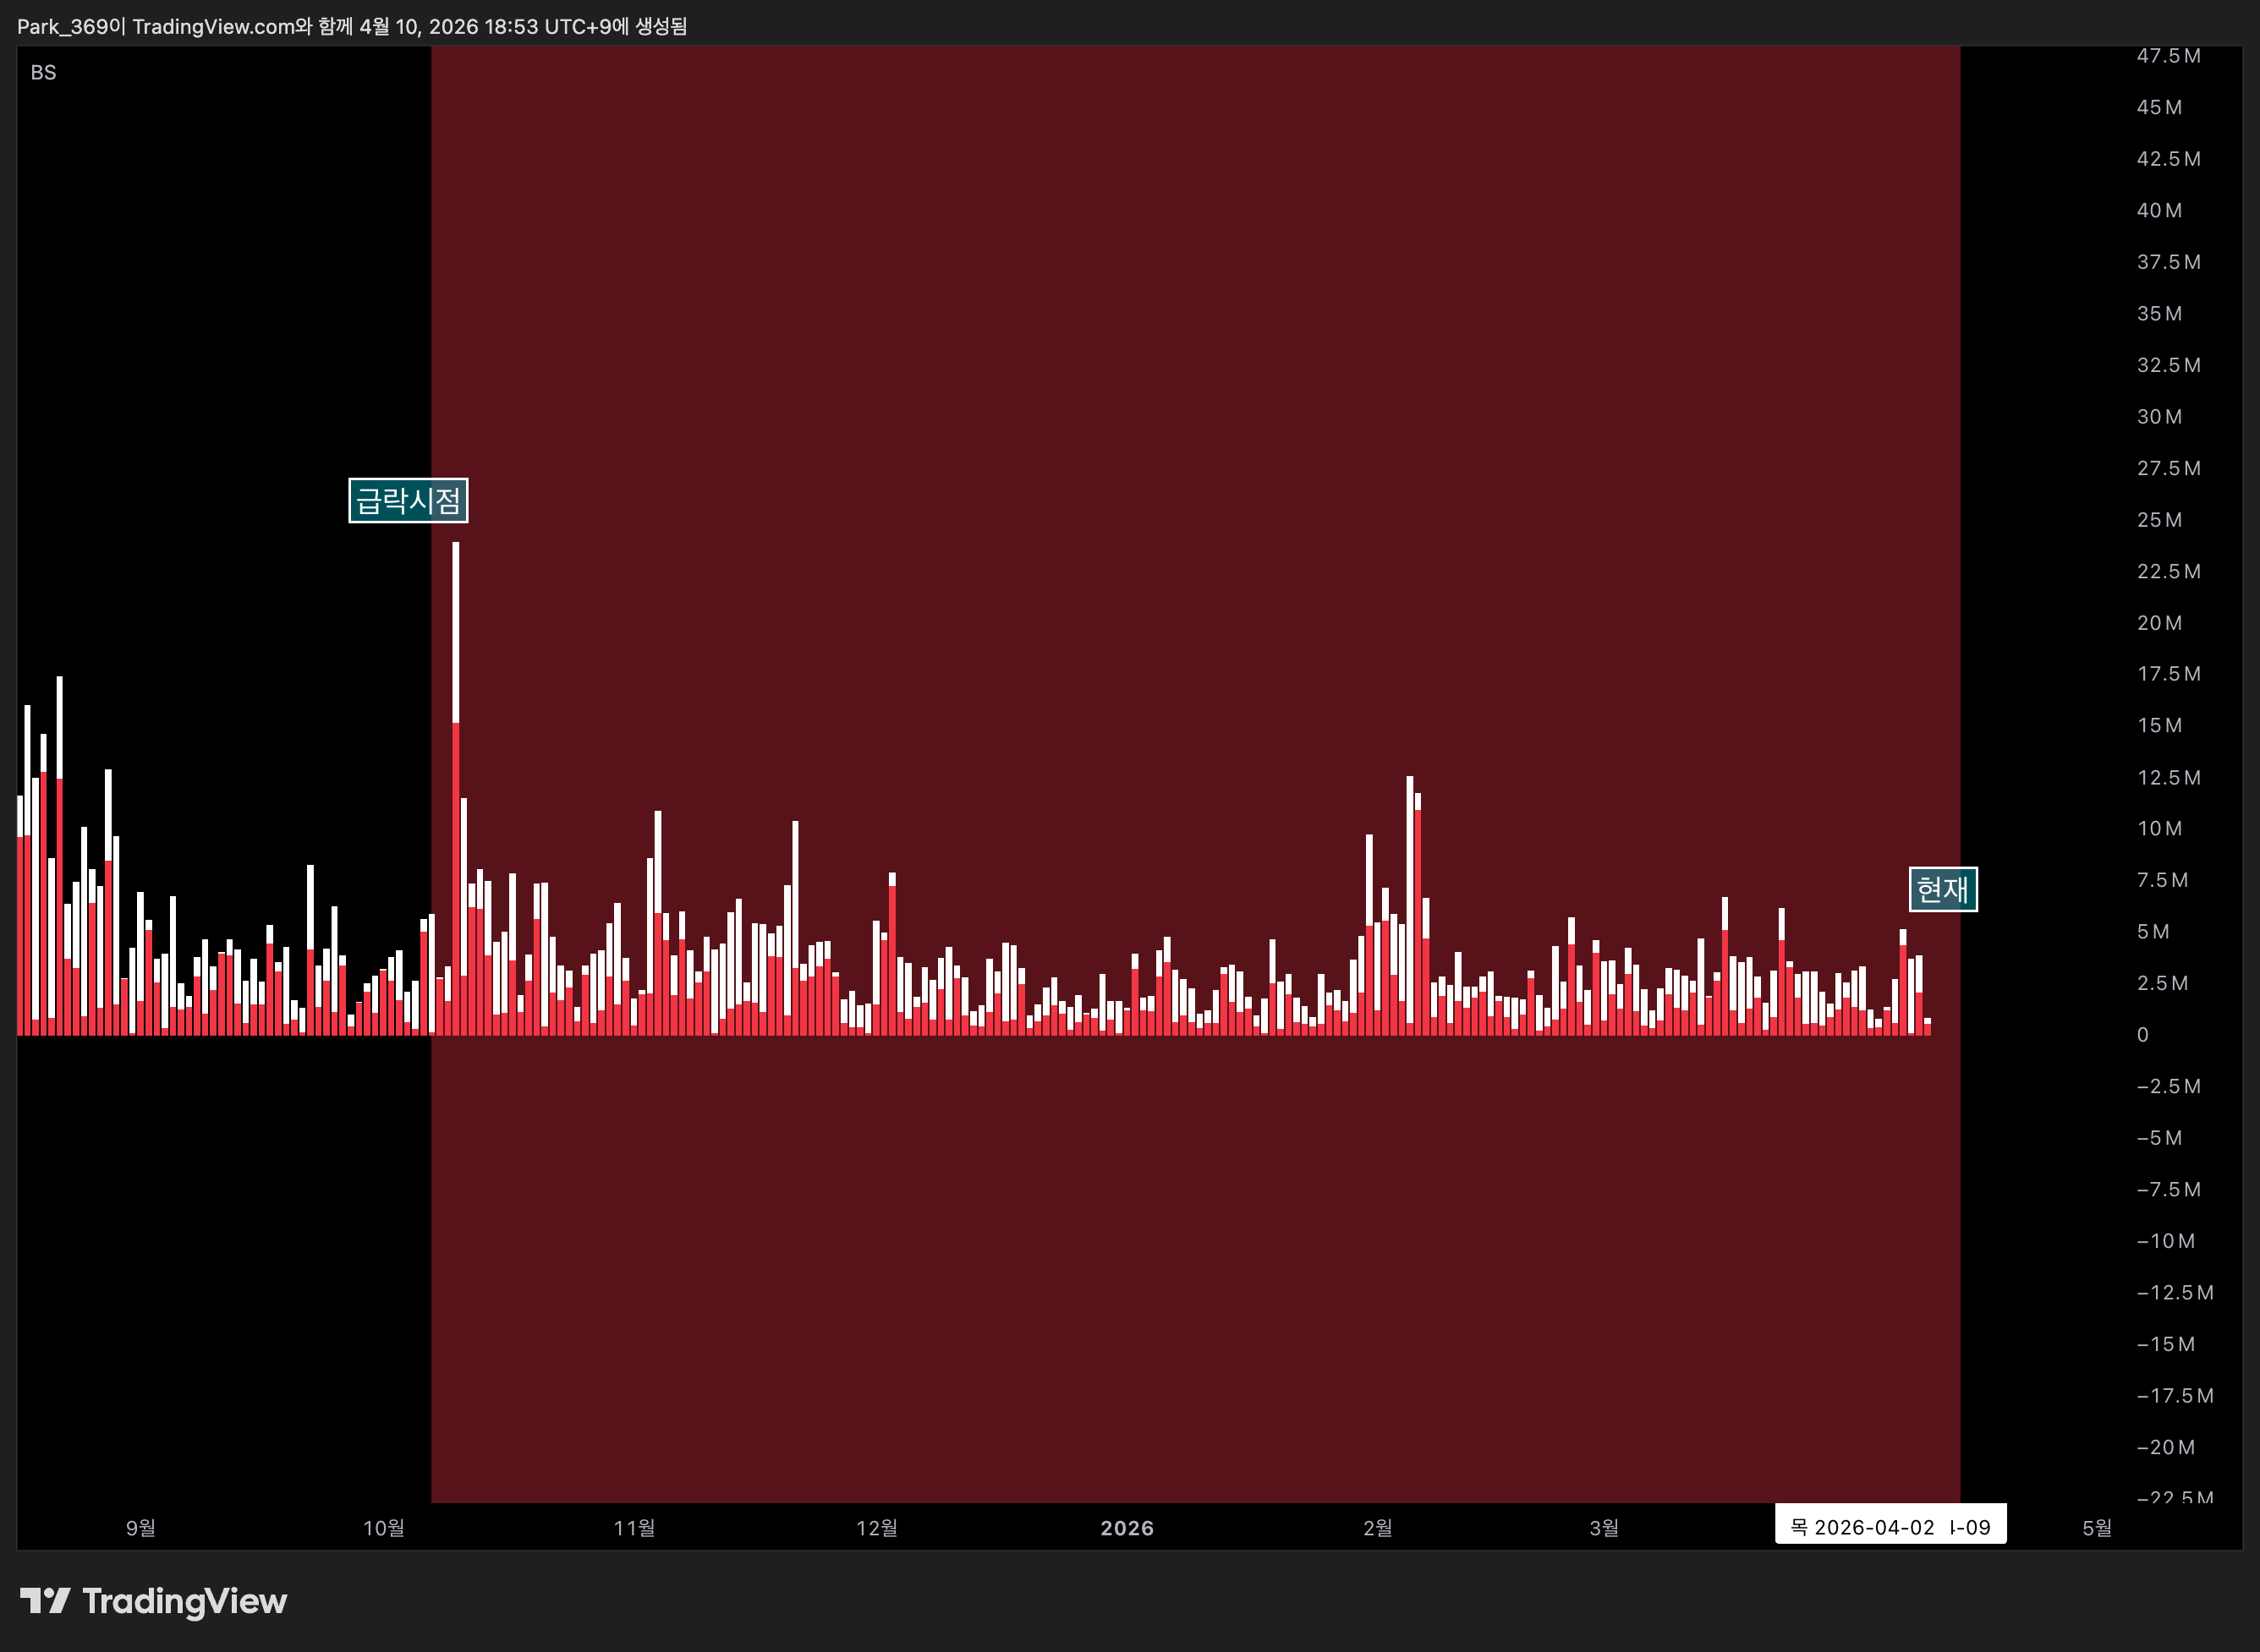Image resolution: width=2260 pixels, height=1652 pixels.
Task: Click the 9월 time axis label
Action: pyautogui.click(x=141, y=1528)
